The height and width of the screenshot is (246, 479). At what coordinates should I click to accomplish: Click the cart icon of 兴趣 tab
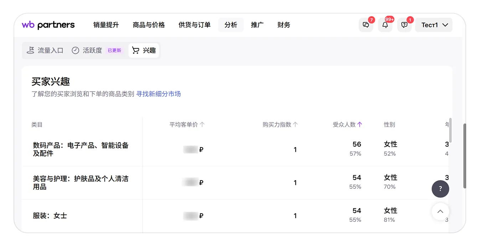tap(135, 50)
